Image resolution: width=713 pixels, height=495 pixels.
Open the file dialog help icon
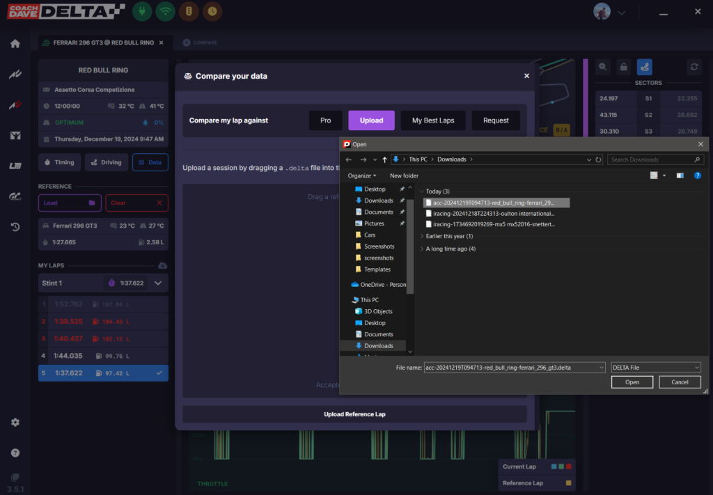(697, 175)
